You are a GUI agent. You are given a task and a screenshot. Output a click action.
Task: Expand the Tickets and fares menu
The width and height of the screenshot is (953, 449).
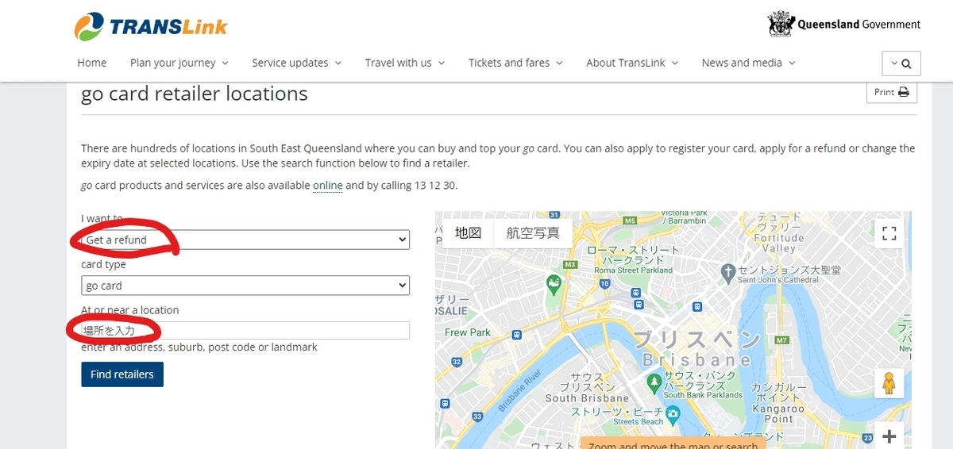(515, 63)
